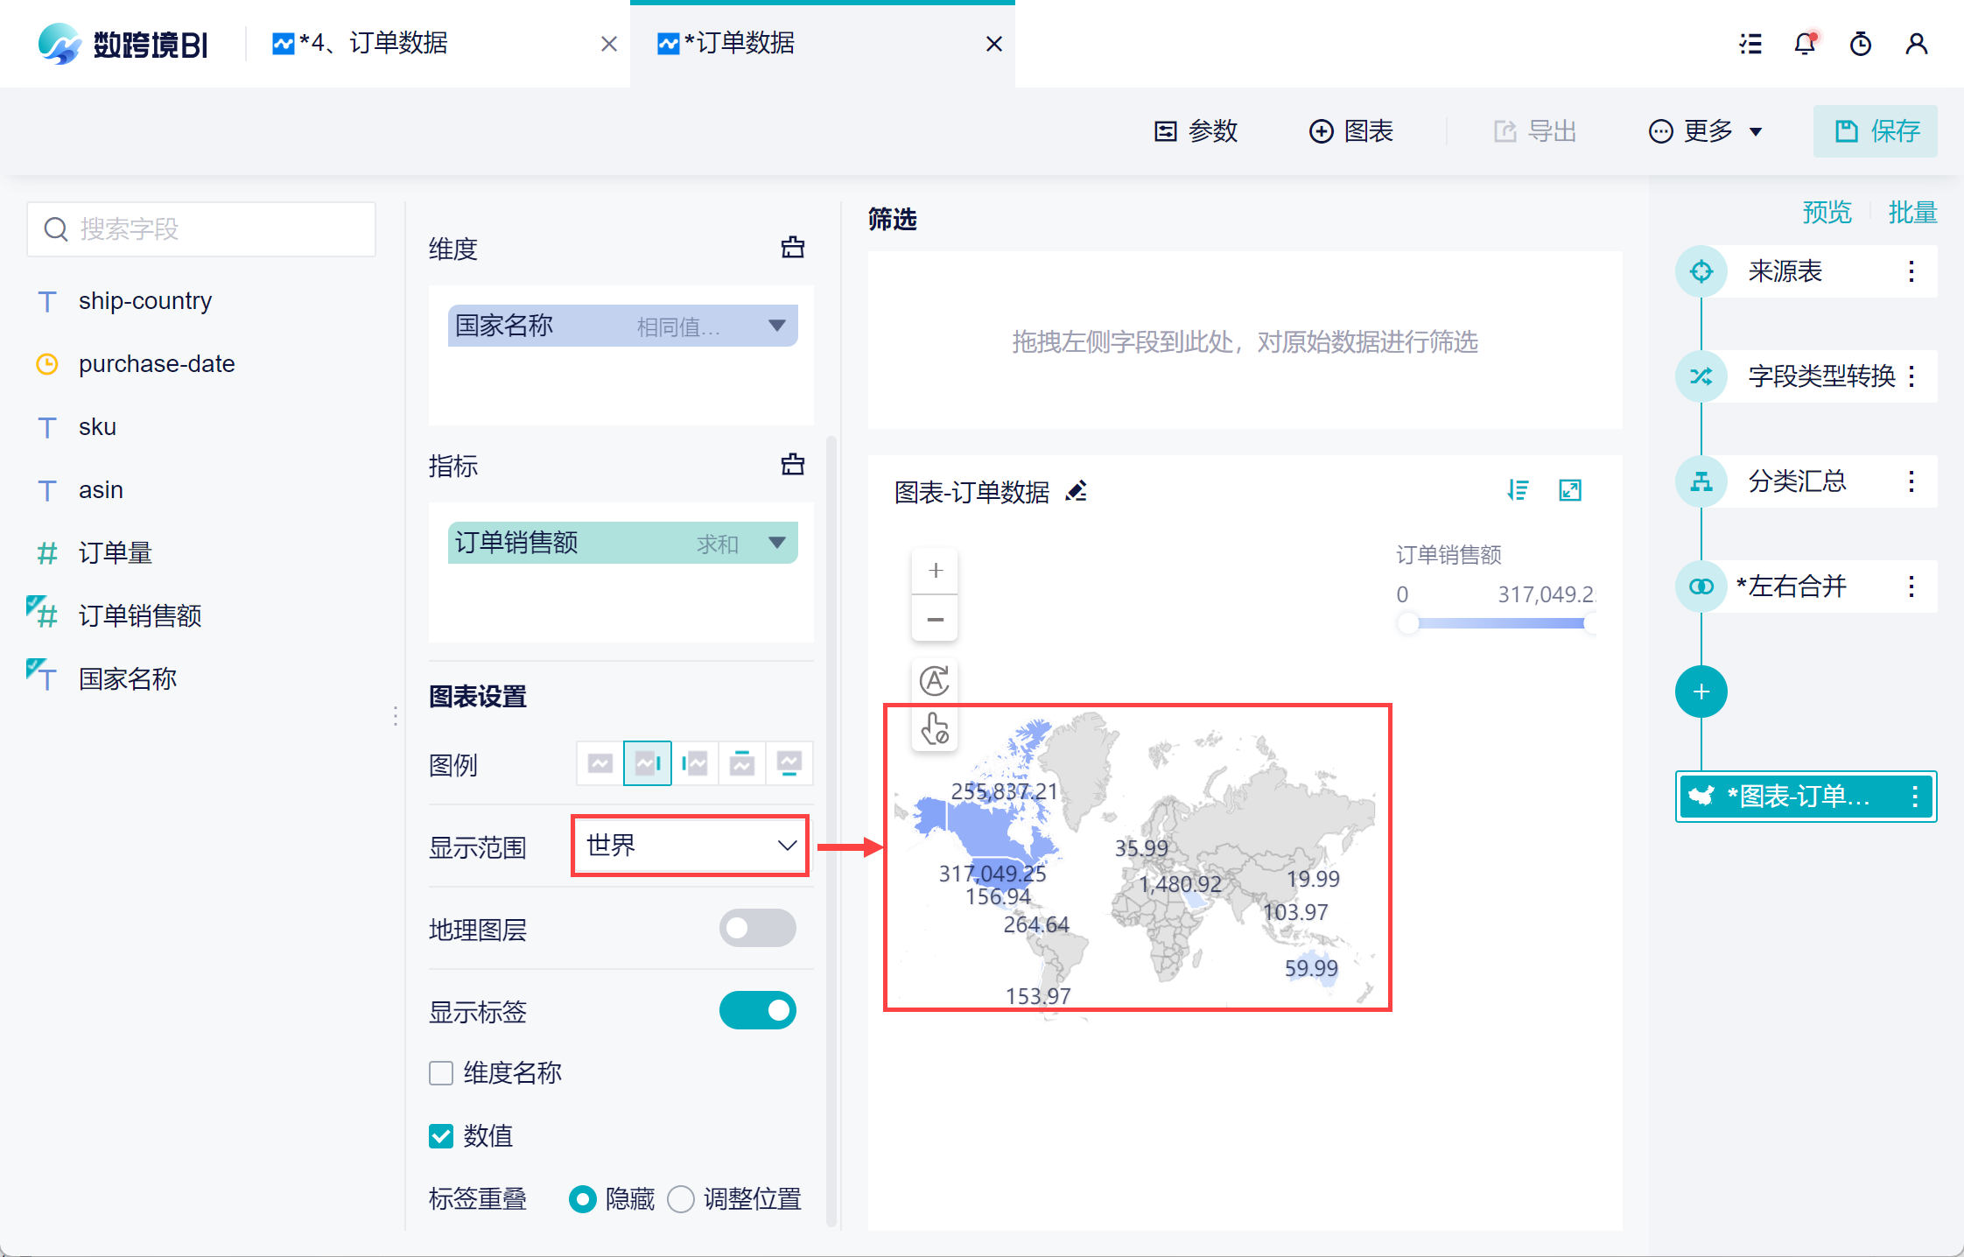Click the notification bell icon
Viewport: 1964px width, 1257px height.
[1804, 44]
